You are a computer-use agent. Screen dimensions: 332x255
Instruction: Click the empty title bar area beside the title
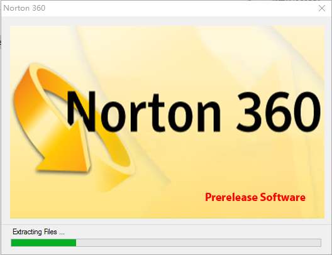[x=180, y=8]
